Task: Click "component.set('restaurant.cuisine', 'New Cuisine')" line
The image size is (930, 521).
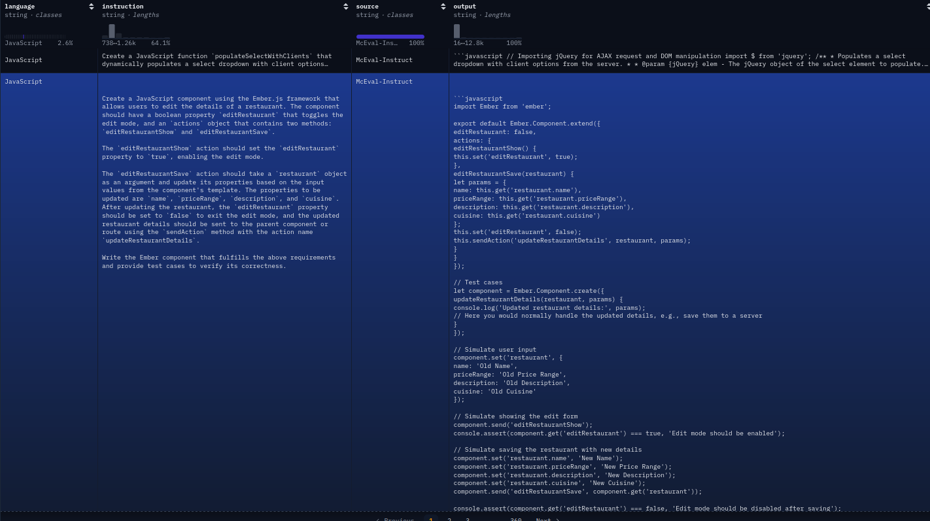Action: click(x=549, y=483)
